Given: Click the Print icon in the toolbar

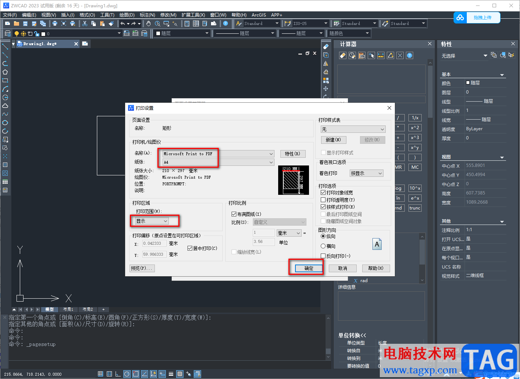Looking at the screenshot, I should 55,23.
